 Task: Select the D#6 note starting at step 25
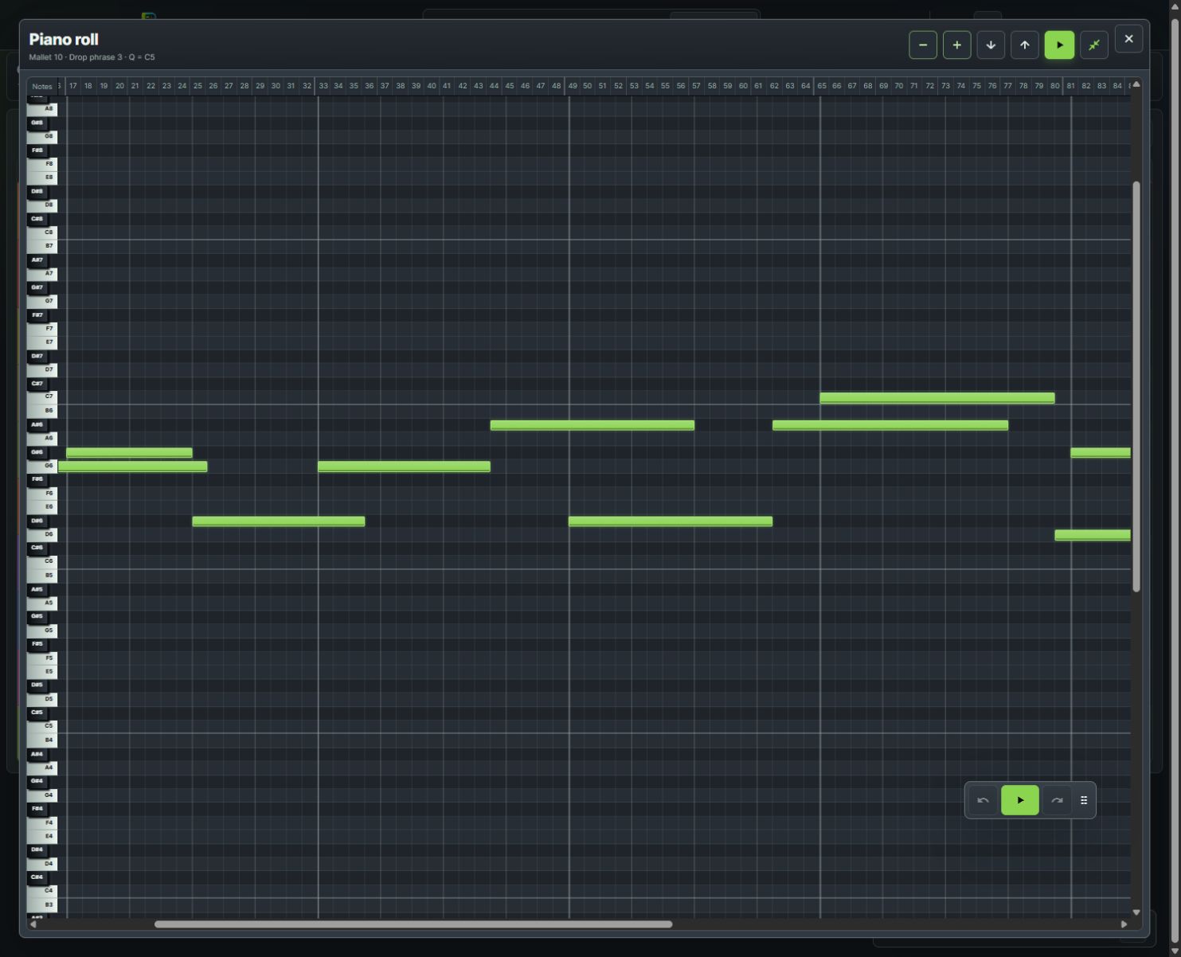point(279,521)
